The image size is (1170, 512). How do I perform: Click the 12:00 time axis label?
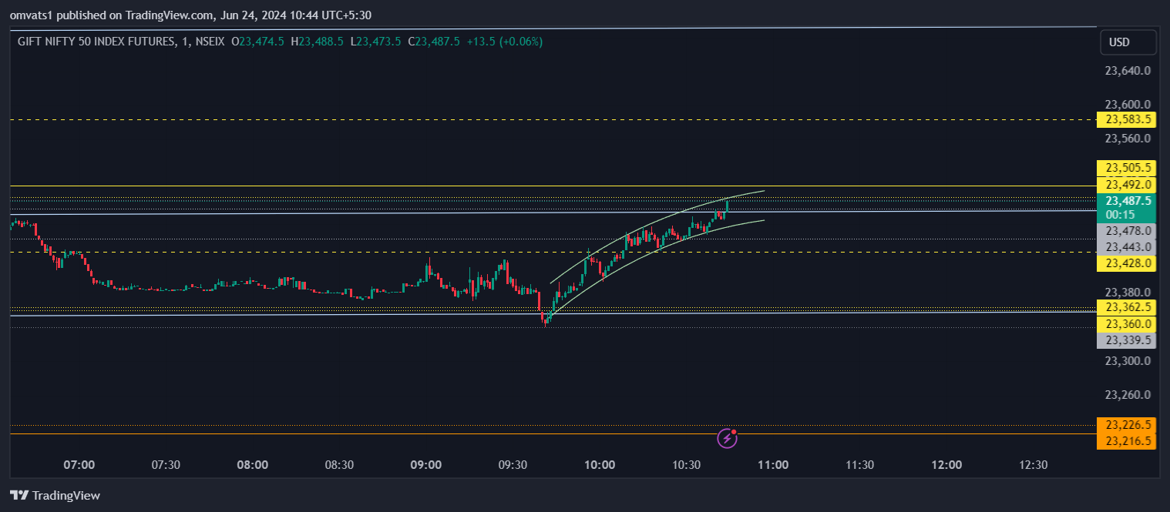946,465
